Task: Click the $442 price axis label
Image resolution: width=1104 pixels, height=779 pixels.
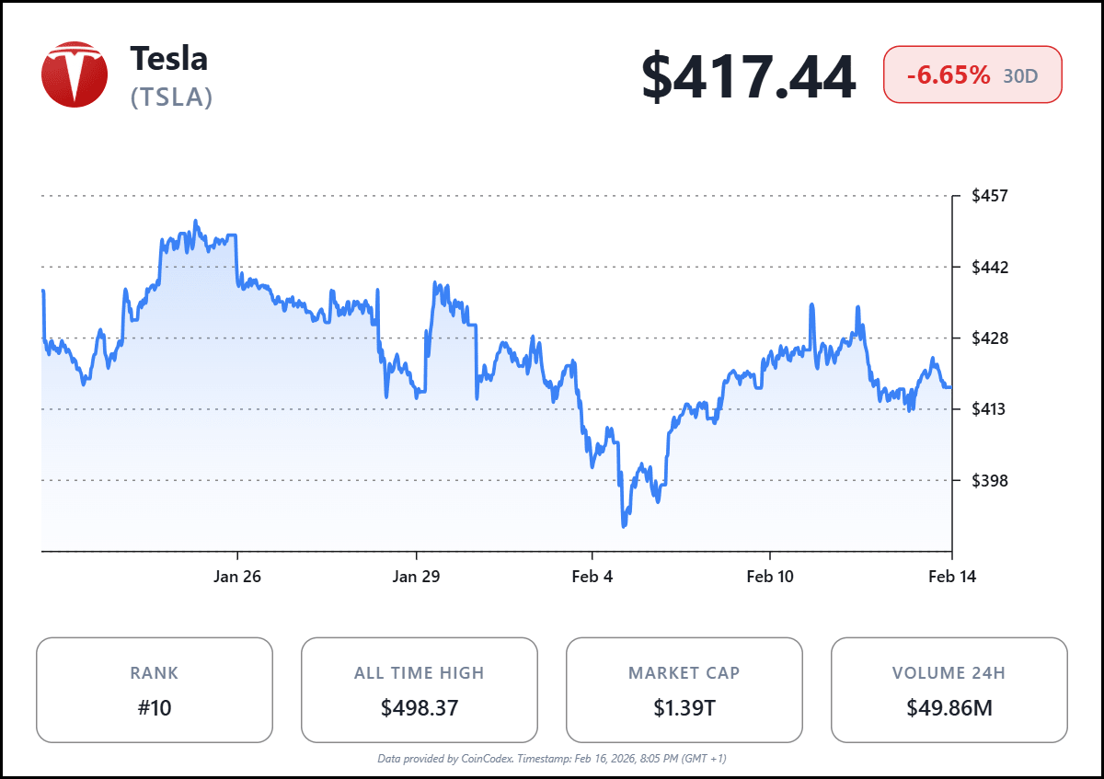Action: point(990,268)
